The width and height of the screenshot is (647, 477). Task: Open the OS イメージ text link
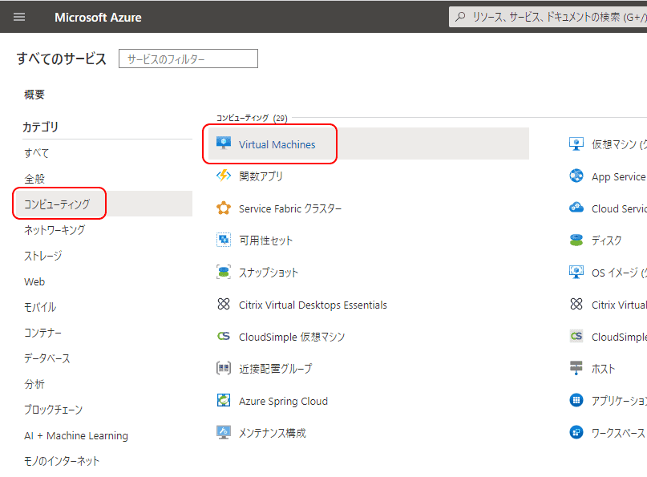point(619,273)
